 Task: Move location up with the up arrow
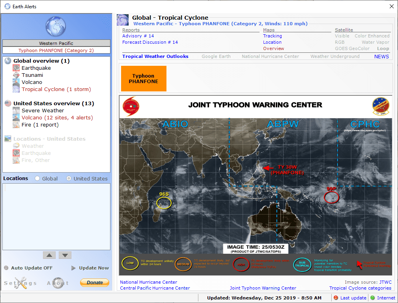tap(49, 255)
